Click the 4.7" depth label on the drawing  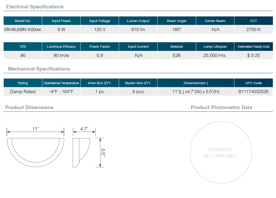(84, 129)
